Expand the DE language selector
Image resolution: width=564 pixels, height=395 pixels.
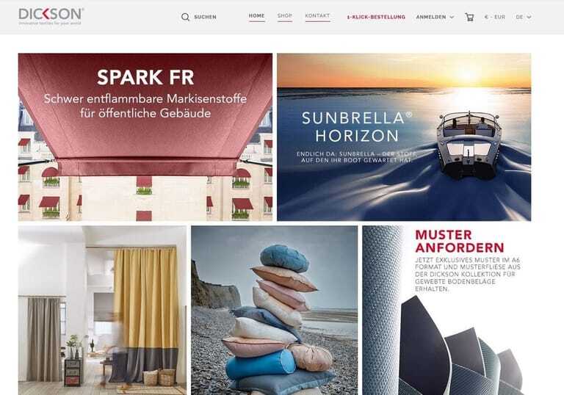pyautogui.click(x=524, y=17)
